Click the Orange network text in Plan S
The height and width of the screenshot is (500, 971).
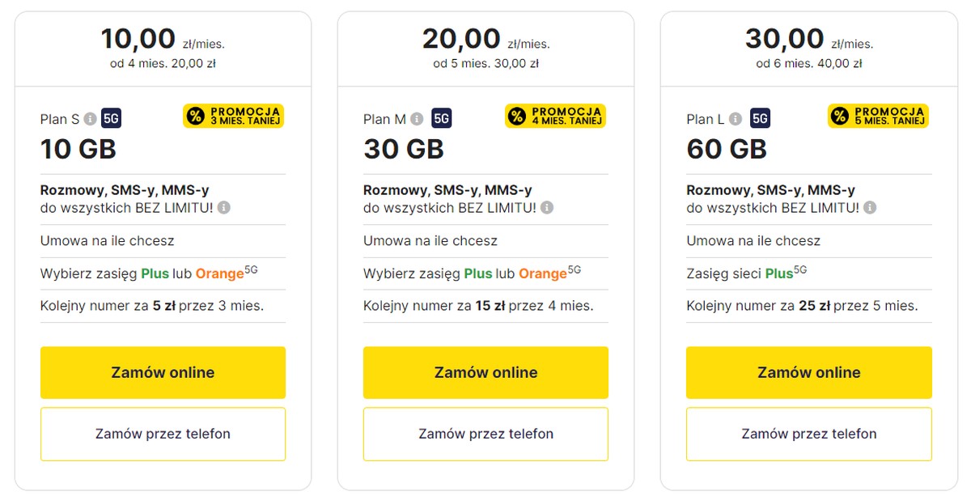click(219, 274)
